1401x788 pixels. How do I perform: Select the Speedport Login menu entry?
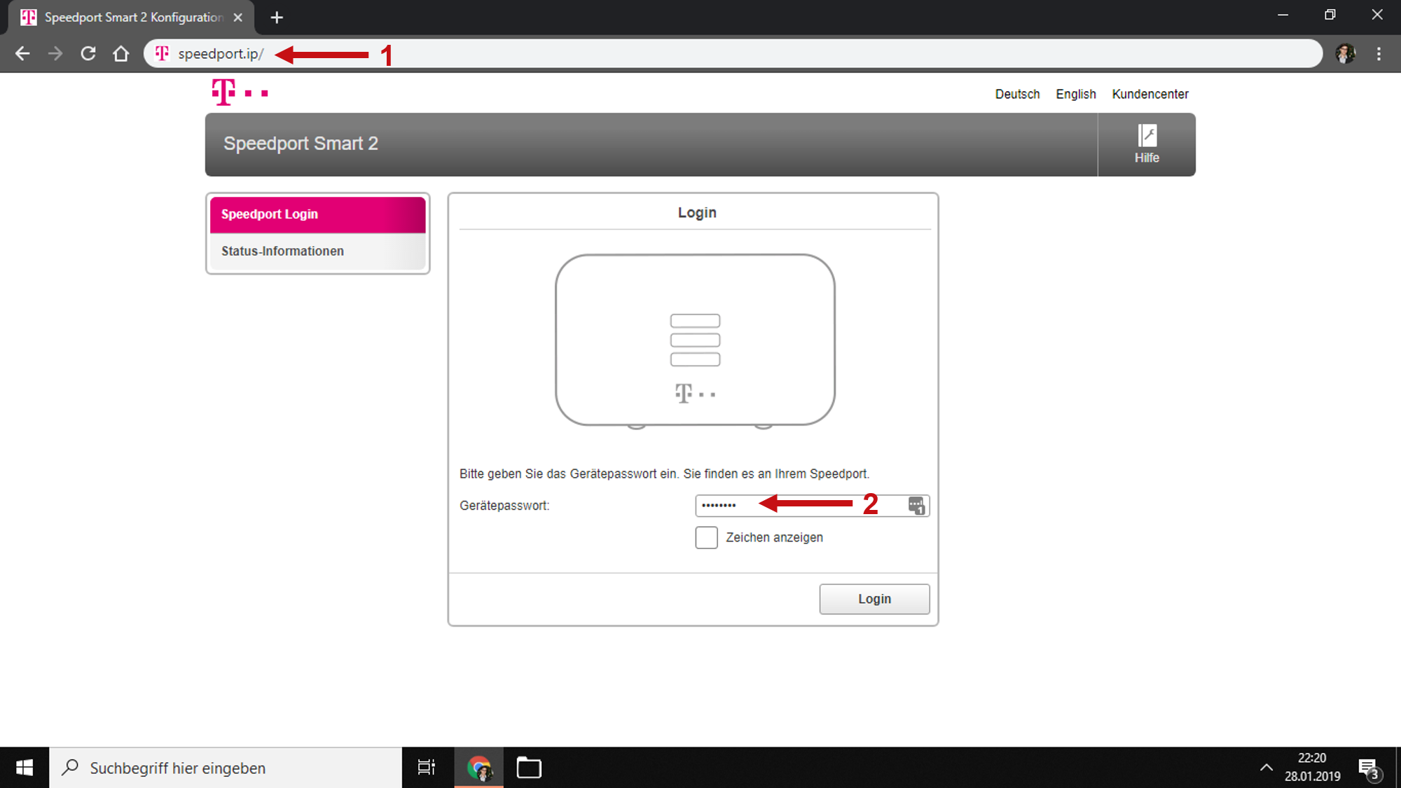pos(269,214)
